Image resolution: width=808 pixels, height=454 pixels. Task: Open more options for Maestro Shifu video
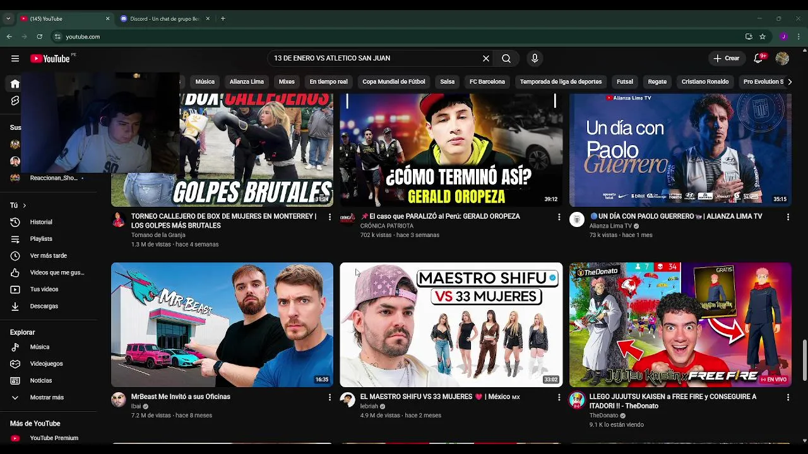click(x=559, y=397)
